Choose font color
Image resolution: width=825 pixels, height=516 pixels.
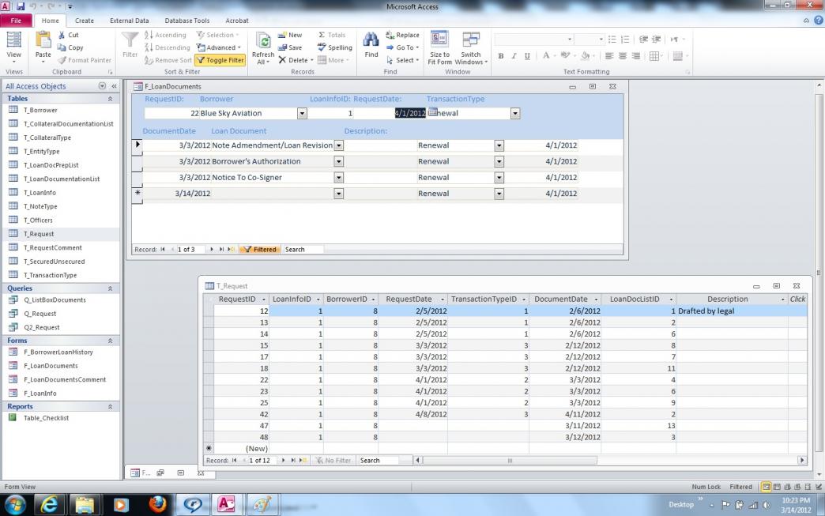pos(546,56)
